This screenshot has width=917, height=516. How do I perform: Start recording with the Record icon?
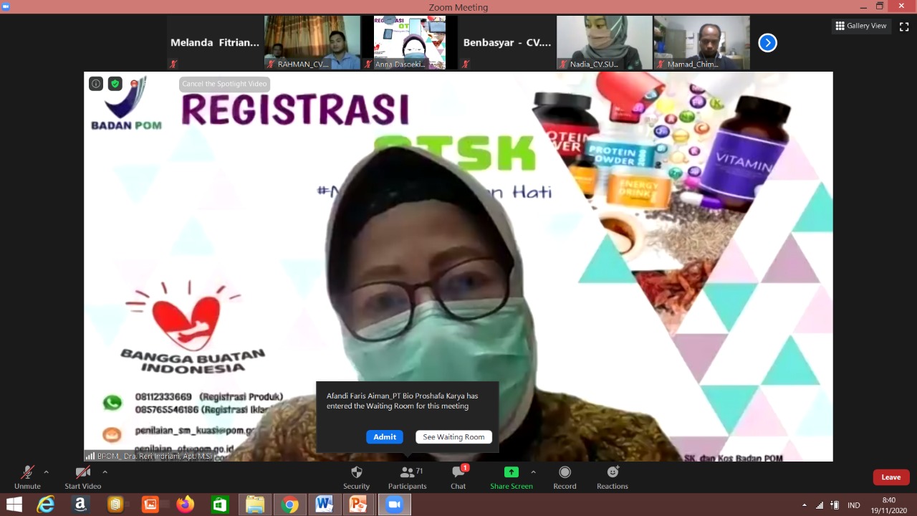(x=565, y=472)
